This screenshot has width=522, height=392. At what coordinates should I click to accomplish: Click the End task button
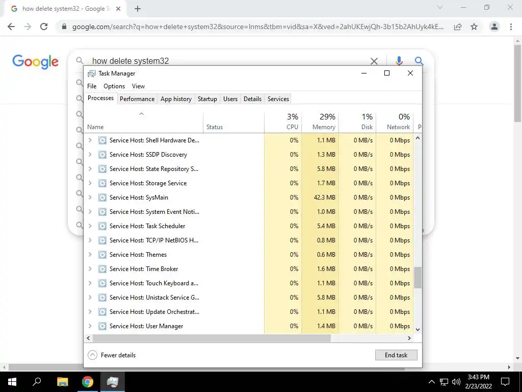point(396,355)
